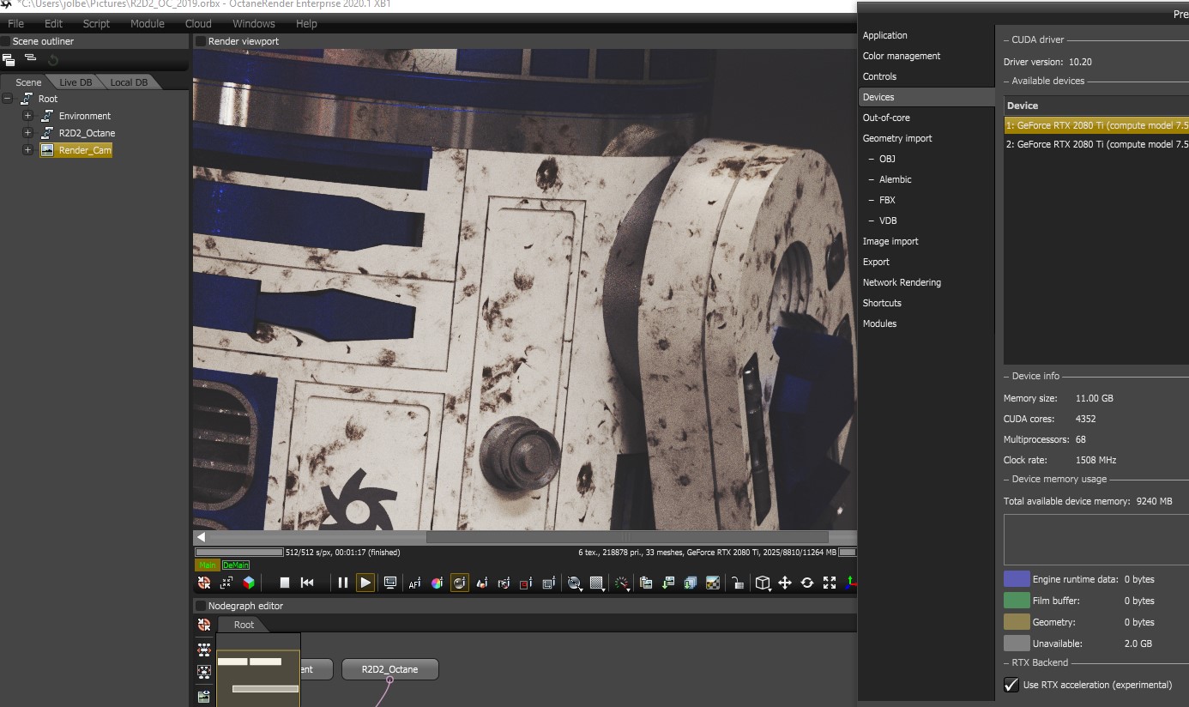Click the collapse all nodes icon in Scene outliner
Image resolution: width=1189 pixels, height=707 pixels.
pos(30,59)
